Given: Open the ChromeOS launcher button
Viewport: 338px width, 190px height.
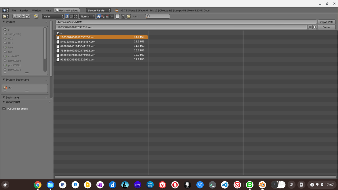Looking at the screenshot, I should (x=5, y=185).
